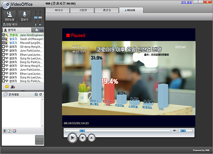
Task: Toggle bold text formatting in chat
Action: point(5,131)
